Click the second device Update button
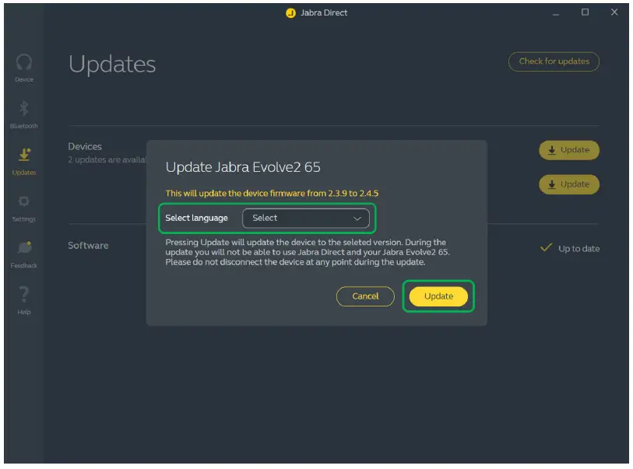This screenshot has width=633, height=469. click(x=569, y=184)
